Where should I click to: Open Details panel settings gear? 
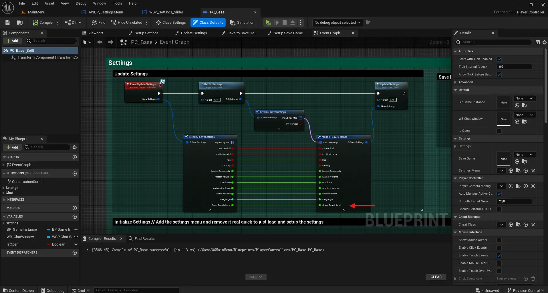pos(545,42)
